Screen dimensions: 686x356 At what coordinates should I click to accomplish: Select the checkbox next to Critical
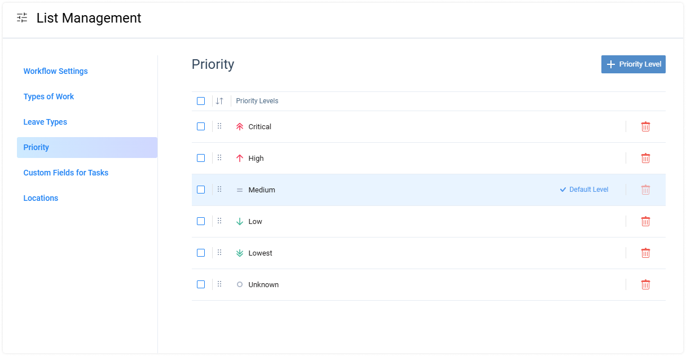click(x=201, y=126)
